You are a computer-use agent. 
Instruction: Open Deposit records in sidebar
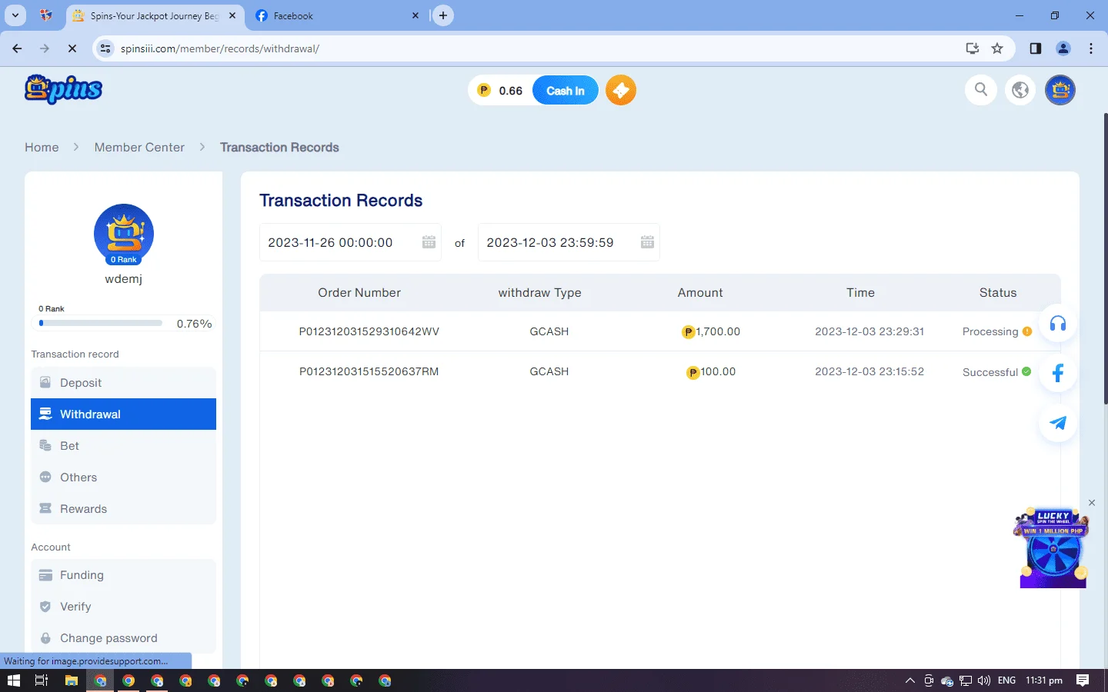(x=123, y=383)
